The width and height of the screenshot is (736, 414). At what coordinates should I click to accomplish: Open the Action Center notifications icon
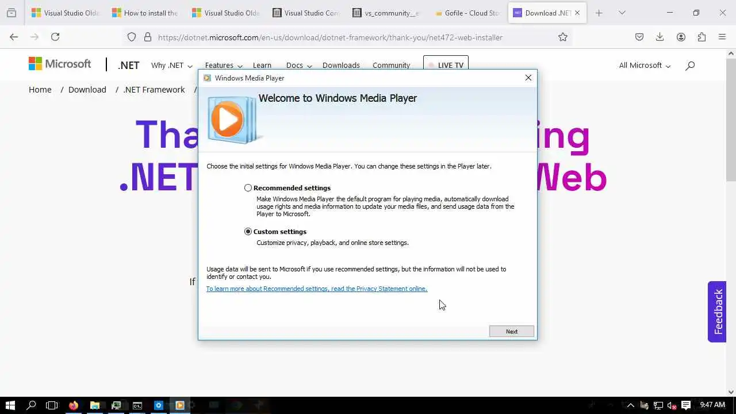[x=686, y=405]
